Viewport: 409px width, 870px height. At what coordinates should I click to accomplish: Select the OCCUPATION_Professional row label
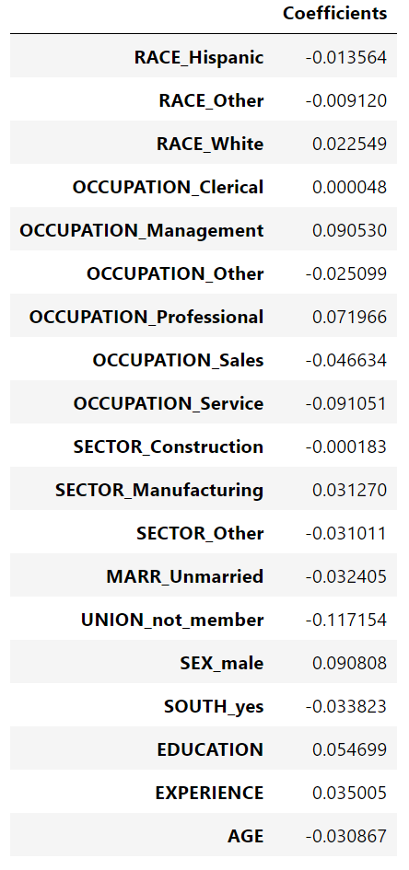pos(146,317)
